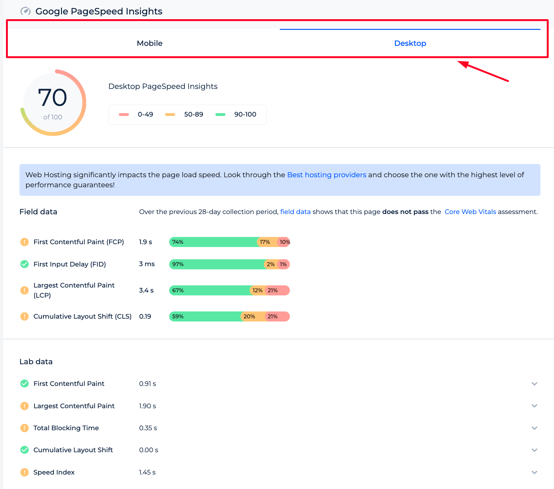Follow the Core Web Vitals link

(x=470, y=212)
